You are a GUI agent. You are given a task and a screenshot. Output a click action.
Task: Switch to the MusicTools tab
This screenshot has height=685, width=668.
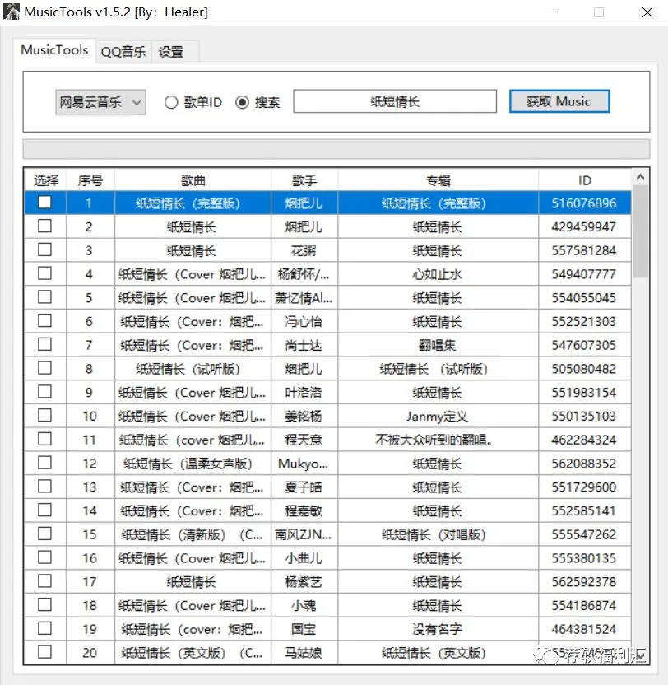[54, 50]
